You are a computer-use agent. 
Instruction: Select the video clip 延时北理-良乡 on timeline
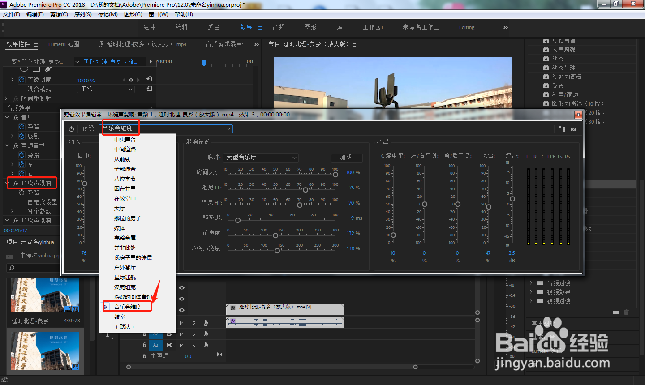click(x=285, y=310)
